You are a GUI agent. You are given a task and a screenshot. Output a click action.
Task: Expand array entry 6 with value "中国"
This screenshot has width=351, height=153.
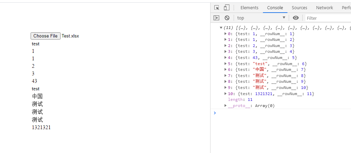[x=225, y=70]
